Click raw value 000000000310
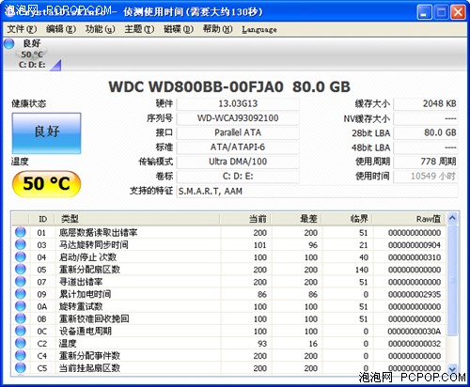Viewport: 470px width, 387px height. (415, 257)
